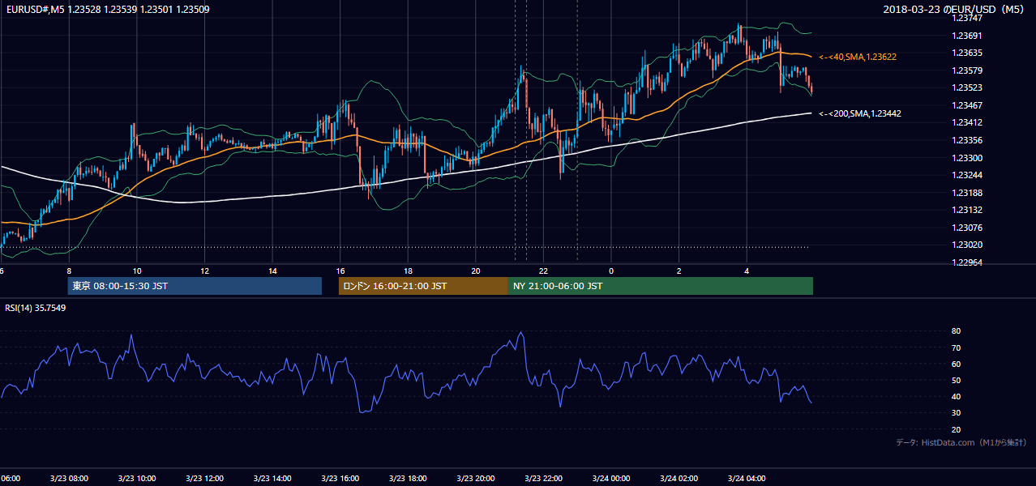Click hour tick 22 under price chart
This screenshot has width=1036, height=486.
[x=543, y=271]
